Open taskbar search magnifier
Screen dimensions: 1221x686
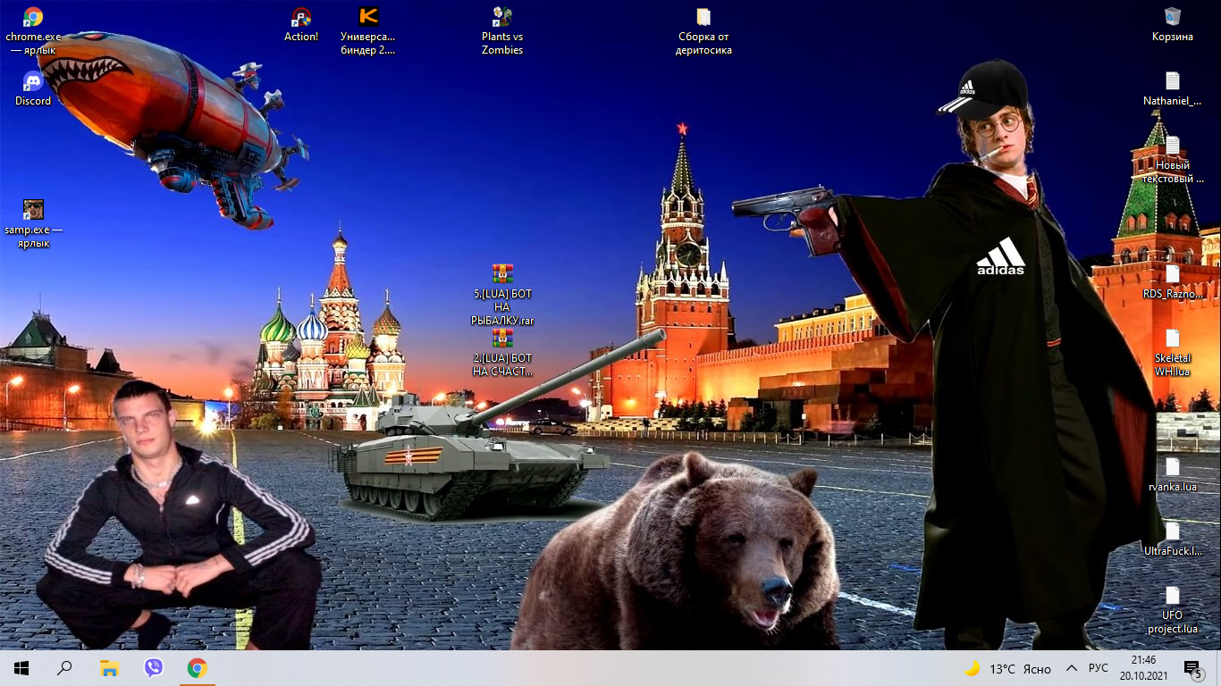[64, 668]
